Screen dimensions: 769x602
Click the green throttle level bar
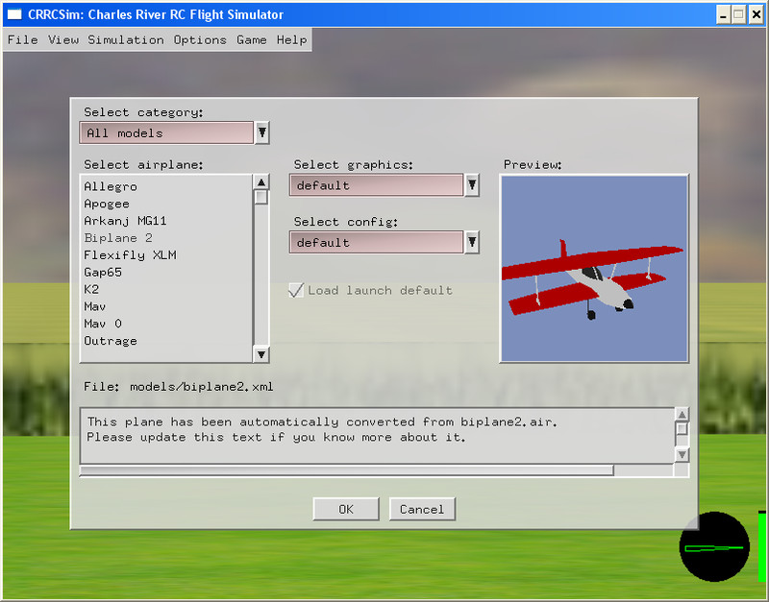761,547
